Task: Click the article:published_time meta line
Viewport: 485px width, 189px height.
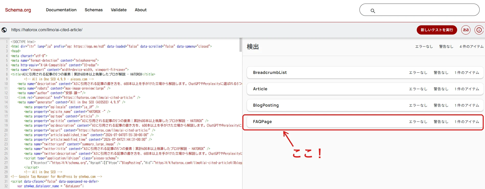Action: click(89, 135)
